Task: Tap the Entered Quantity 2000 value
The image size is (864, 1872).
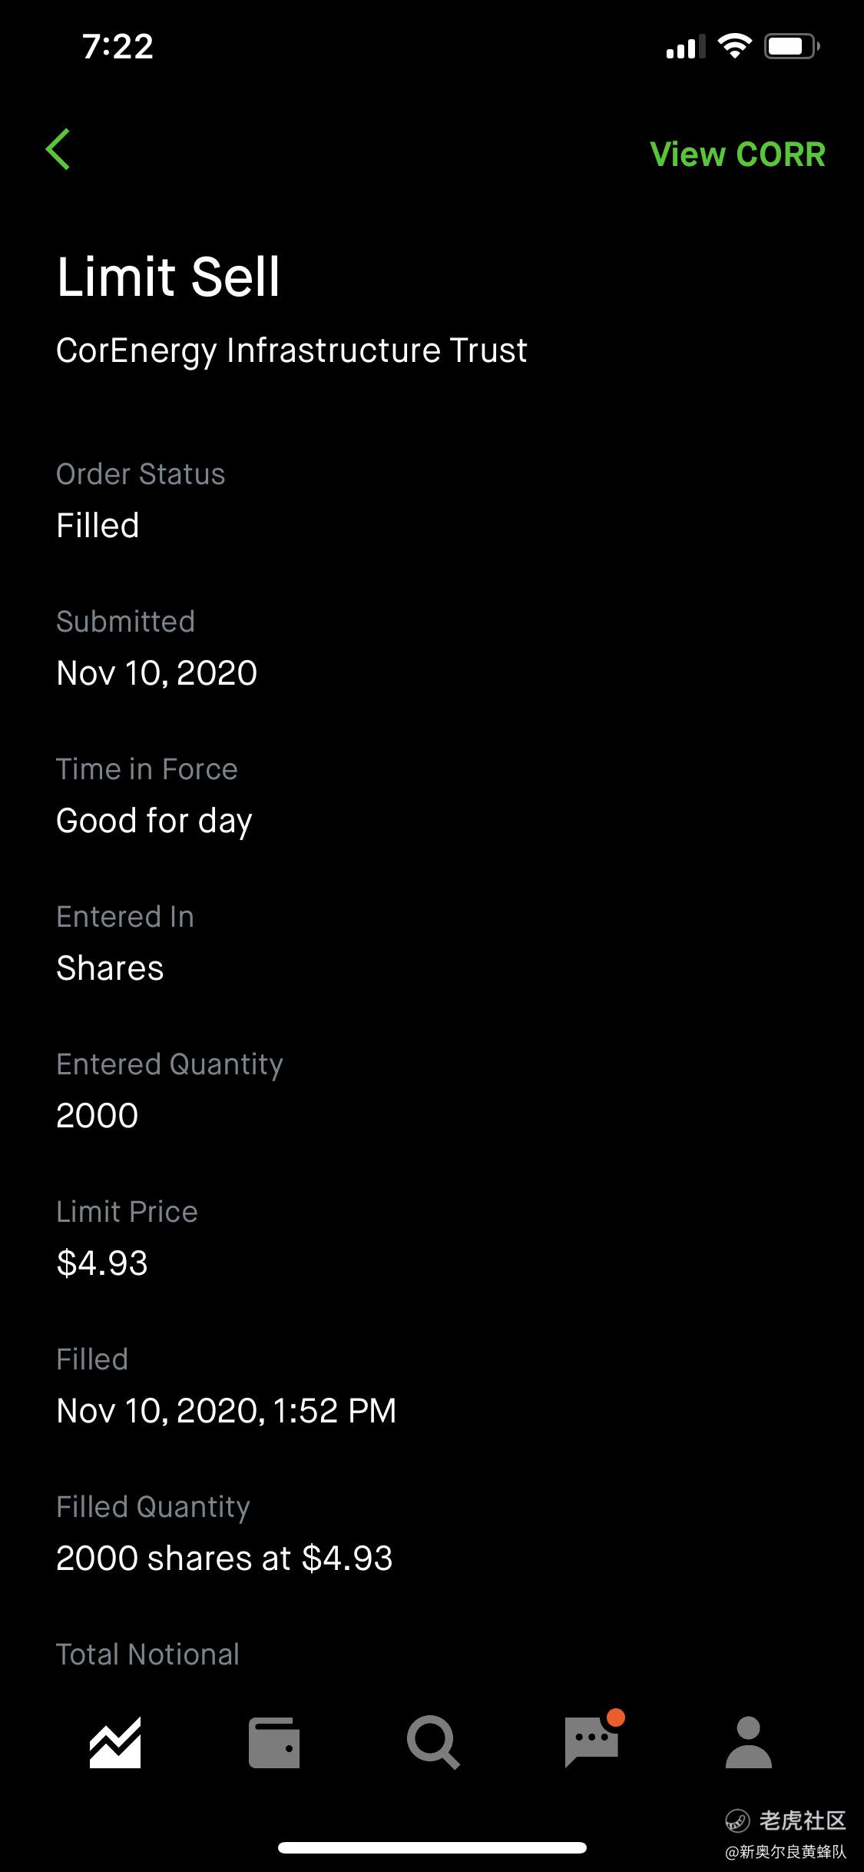Action: click(98, 1116)
